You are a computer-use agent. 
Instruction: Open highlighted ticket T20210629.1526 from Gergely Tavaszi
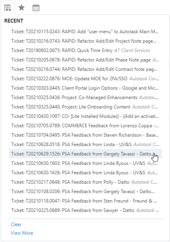pos(85,153)
